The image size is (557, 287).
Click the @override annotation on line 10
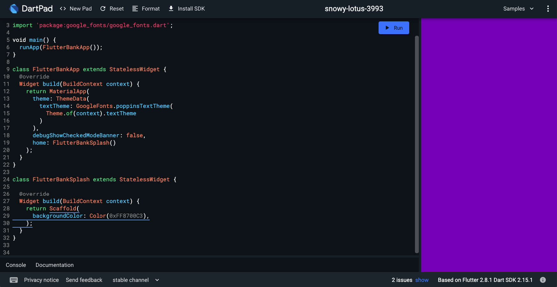click(34, 77)
